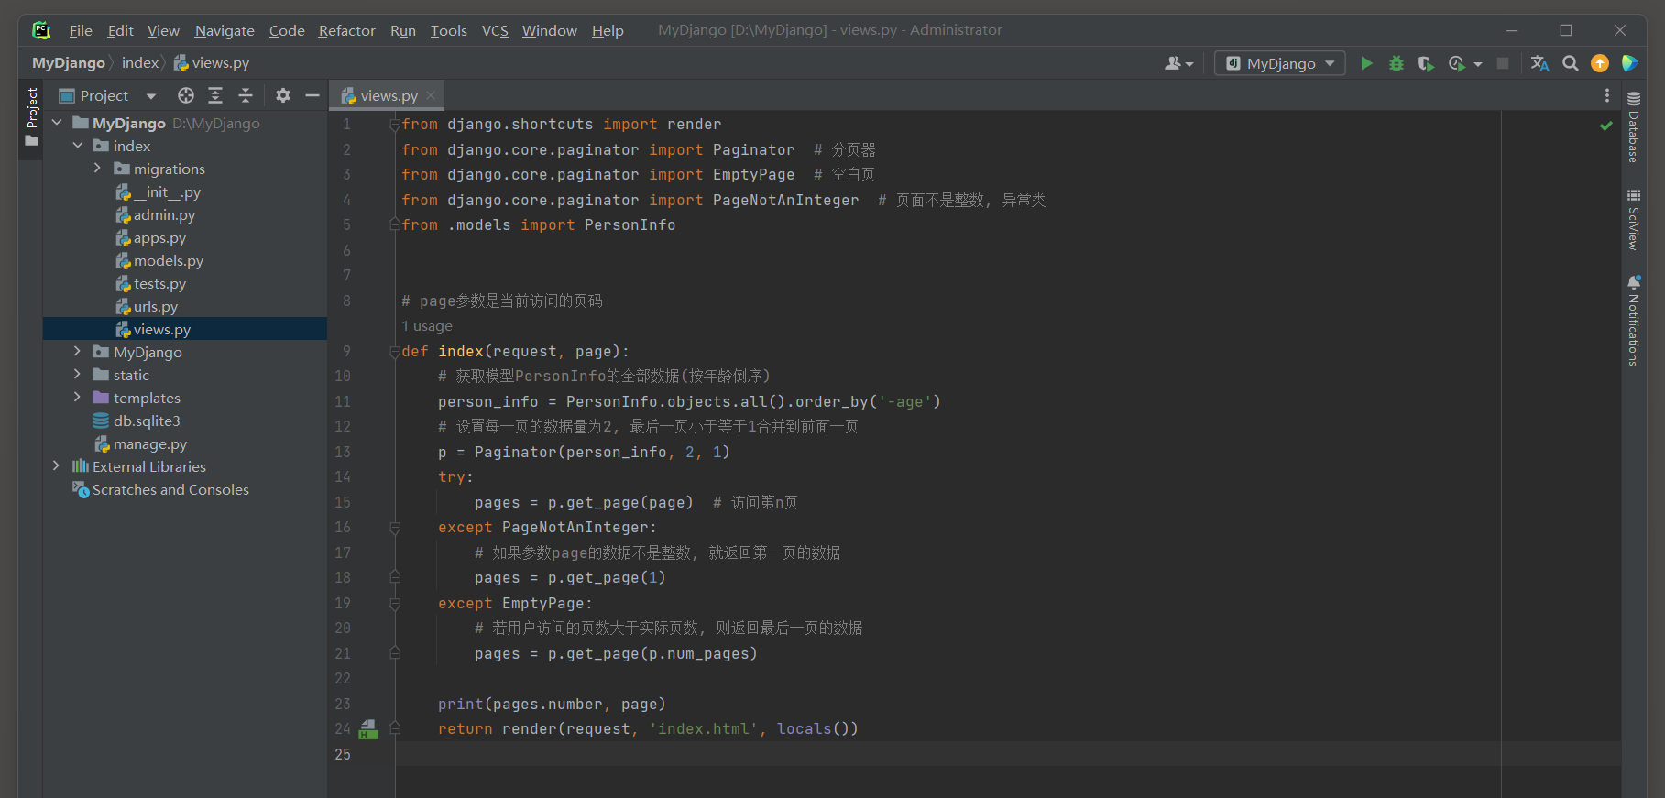Close the views.py editor tab
Screen dimensions: 1665x798
point(431,95)
